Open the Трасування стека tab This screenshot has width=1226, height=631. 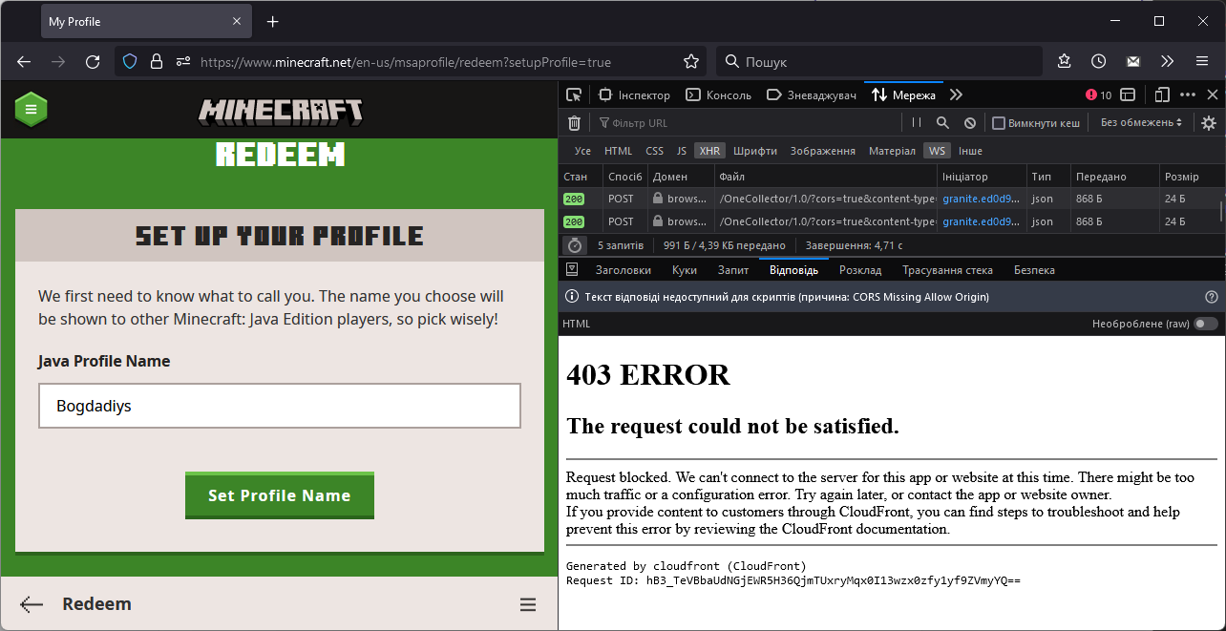click(947, 270)
